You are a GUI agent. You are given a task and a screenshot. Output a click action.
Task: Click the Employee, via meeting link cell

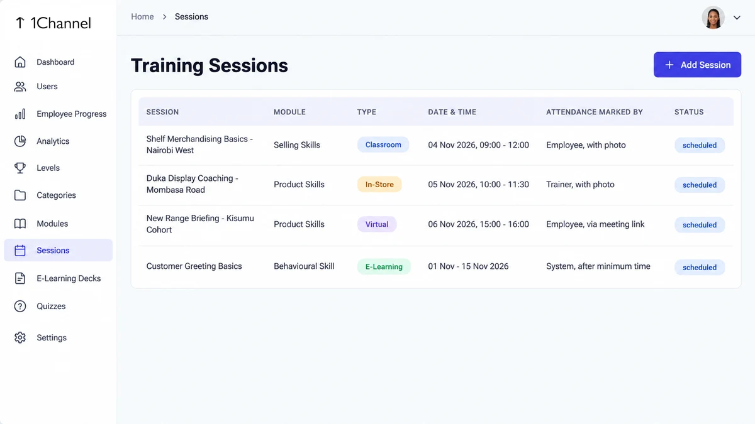click(595, 224)
